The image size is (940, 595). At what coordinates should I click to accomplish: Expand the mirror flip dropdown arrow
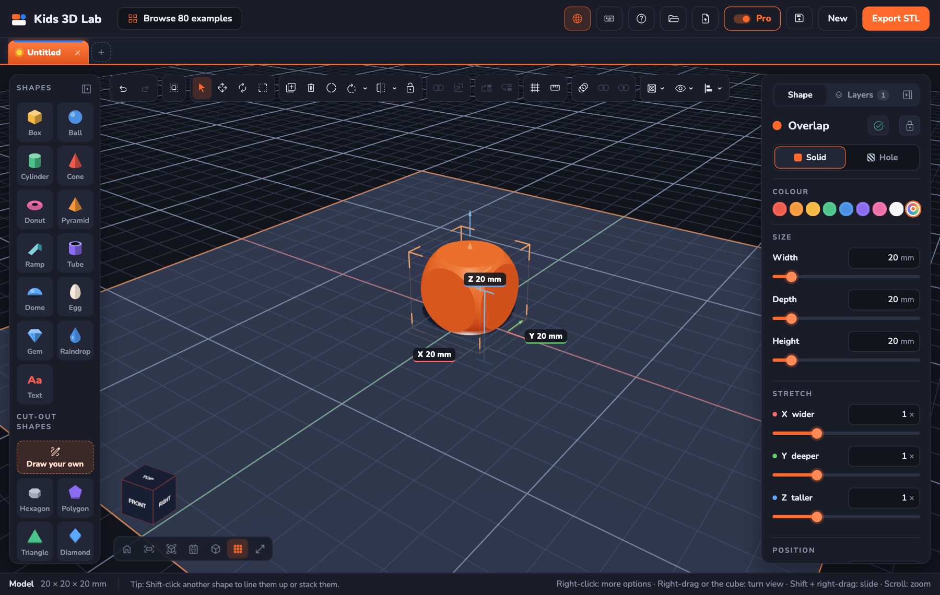click(394, 88)
